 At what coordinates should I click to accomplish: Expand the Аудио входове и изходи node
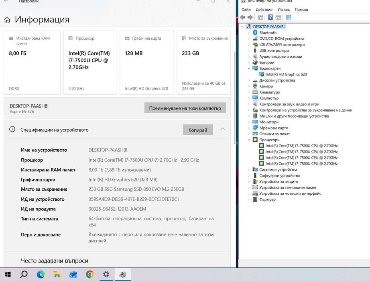248,57
